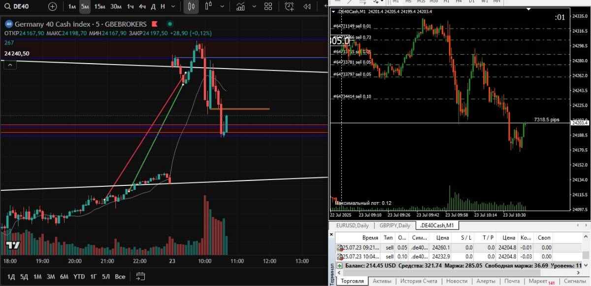Set the chart range to 5Д
The image size is (591, 286).
point(24,276)
